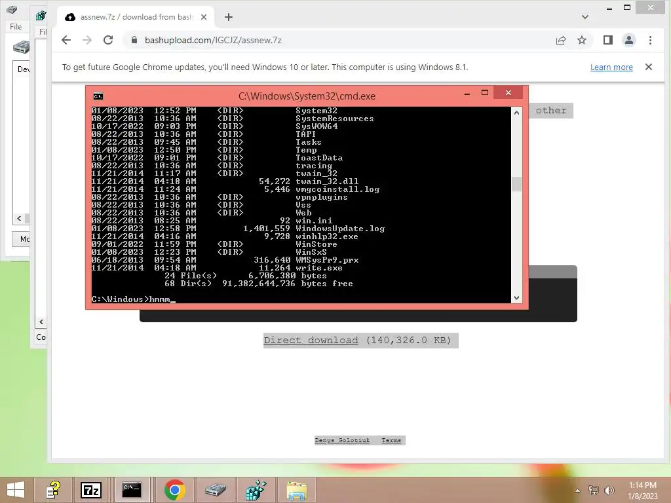The height and width of the screenshot is (503, 671).
Task: Click twain_32.dll row in cmd
Action: tap(225, 181)
